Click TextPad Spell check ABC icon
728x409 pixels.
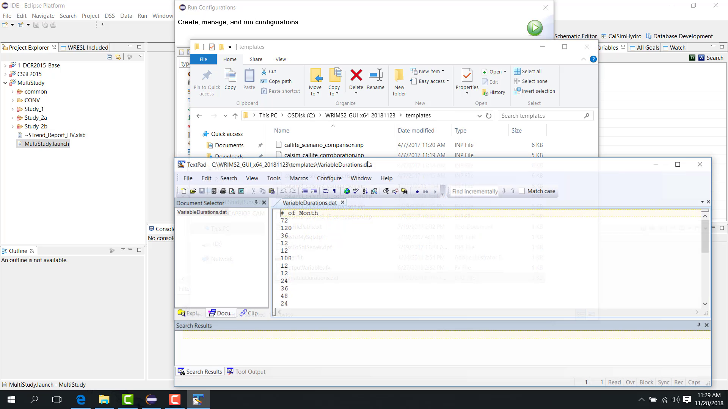tap(356, 191)
